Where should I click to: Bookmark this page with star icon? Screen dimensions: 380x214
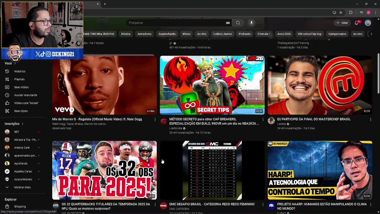coord(341,12)
